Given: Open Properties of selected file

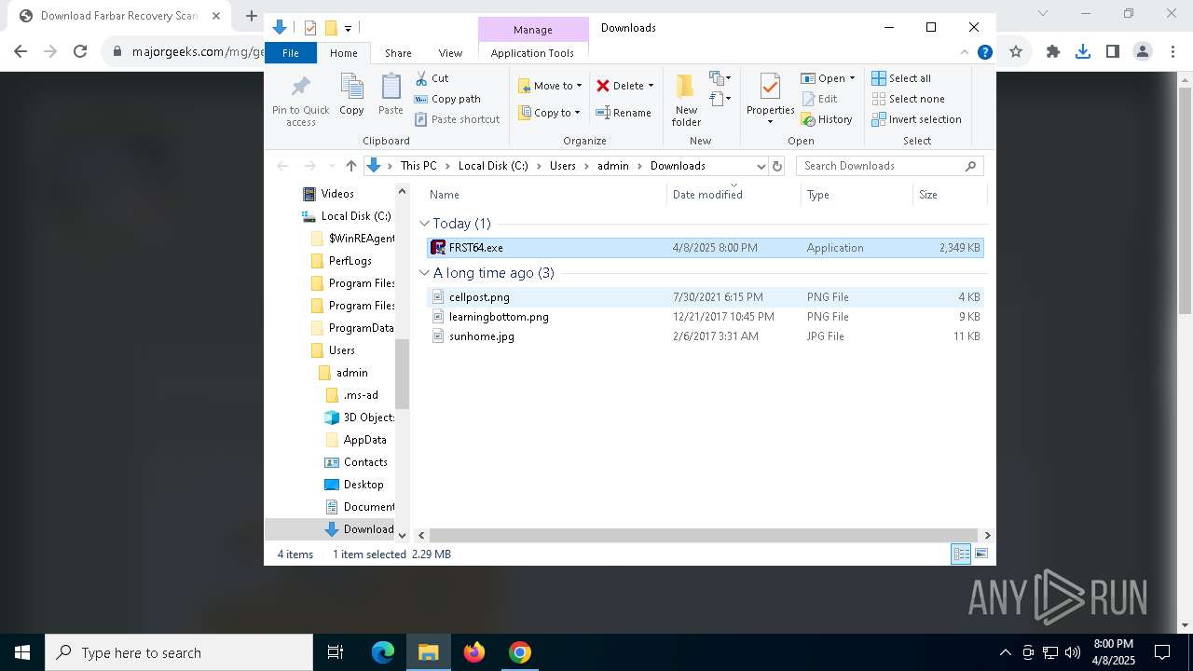Looking at the screenshot, I should click(x=770, y=100).
